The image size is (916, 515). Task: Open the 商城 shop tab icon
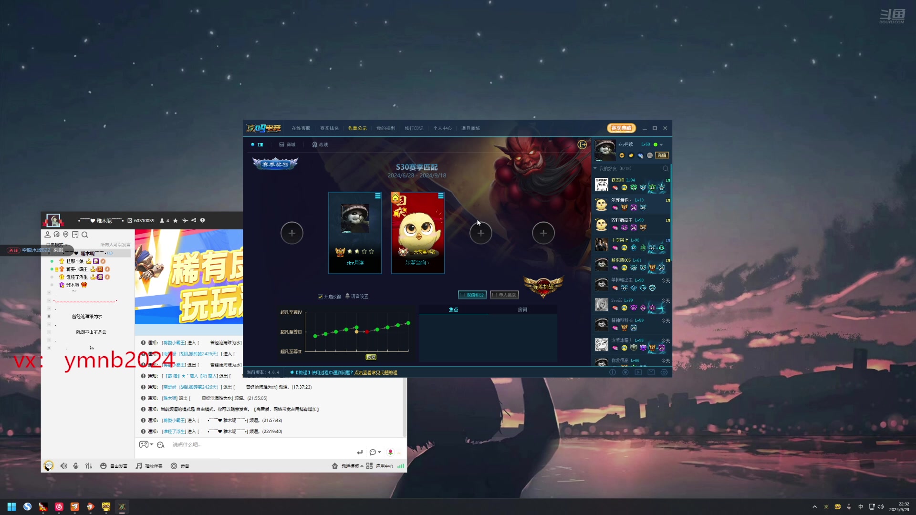point(287,144)
